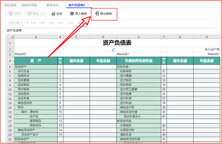Image resolution: width=222 pixels, height=144 pixels.
Task: Click the 货币资金 cell
Action: pyautogui.click(x=36, y=71)
